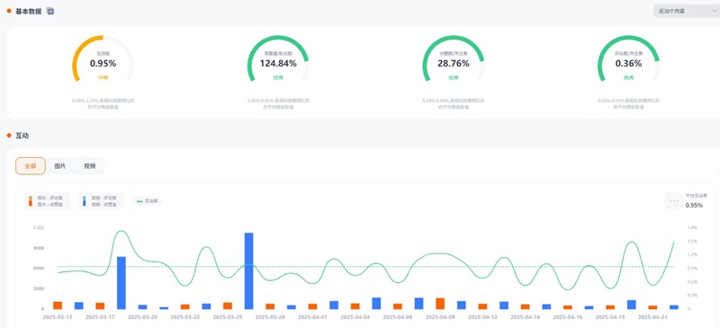
Task: Select the 全部 tab
Action: pyautogui.click(x=31, y=166)
